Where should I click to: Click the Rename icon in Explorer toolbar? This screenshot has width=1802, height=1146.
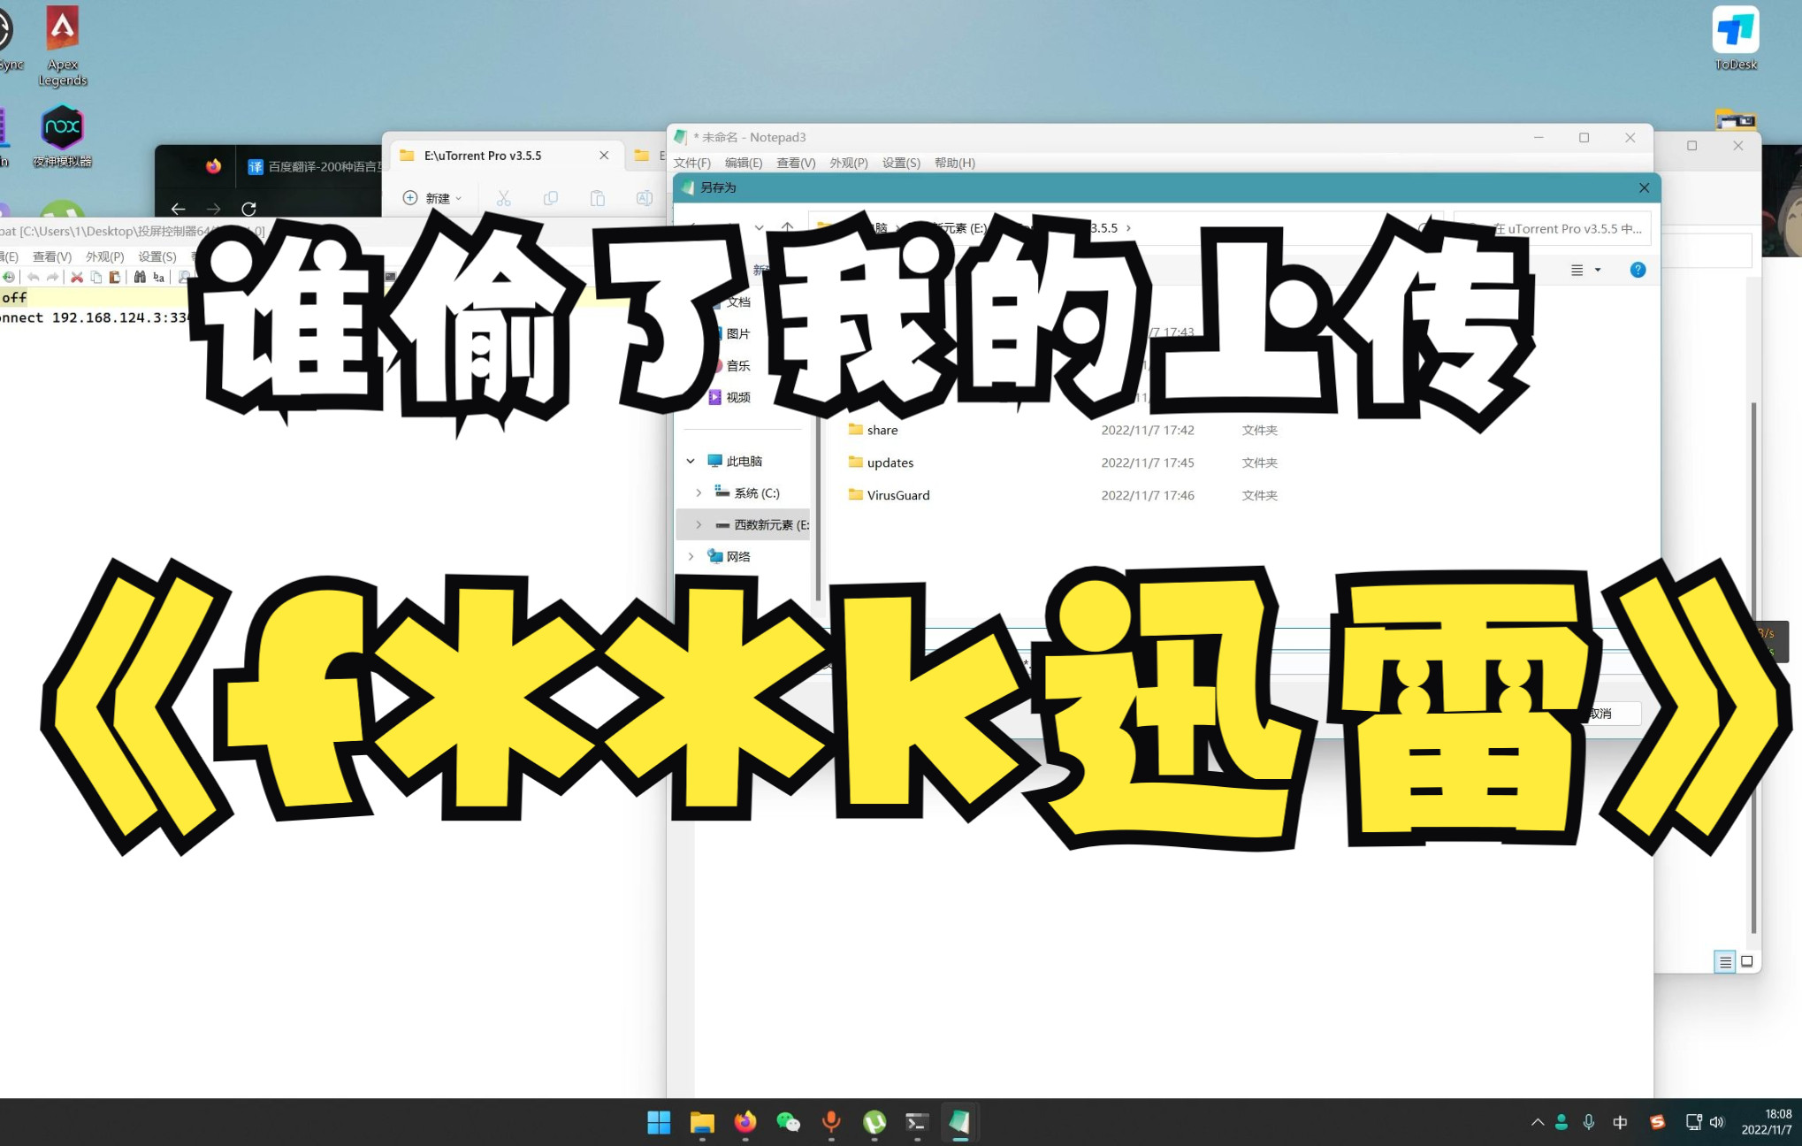[x=645, y=198]
